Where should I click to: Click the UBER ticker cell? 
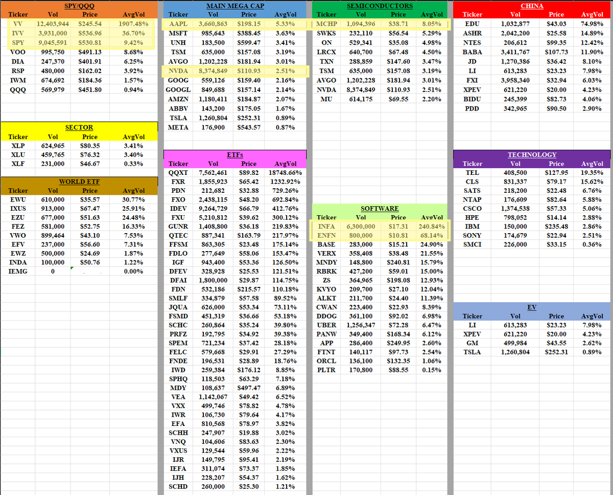(x=326, y=325)
